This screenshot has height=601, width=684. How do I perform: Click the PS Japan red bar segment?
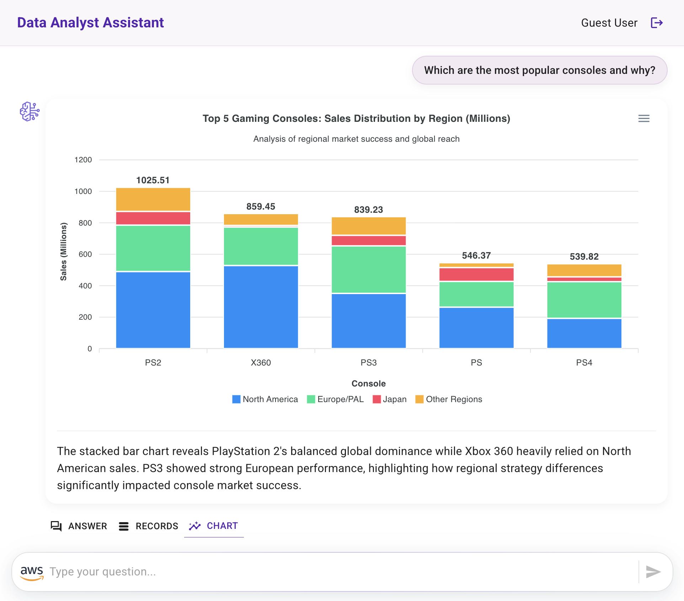[476, 274]
